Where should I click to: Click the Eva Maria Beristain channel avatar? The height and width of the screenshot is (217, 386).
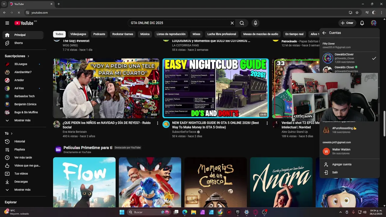[57, 124]
